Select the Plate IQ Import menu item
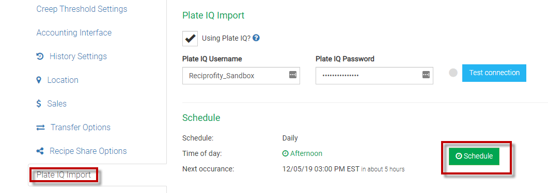 pyautogui.click(x=64, y=175)
